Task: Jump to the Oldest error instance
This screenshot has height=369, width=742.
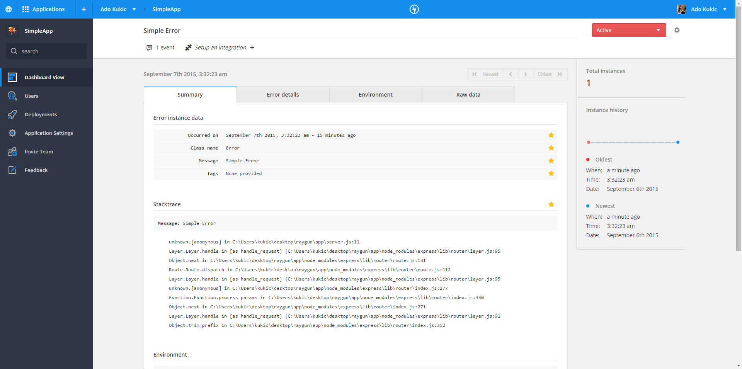Action: (x=550, y=74)
